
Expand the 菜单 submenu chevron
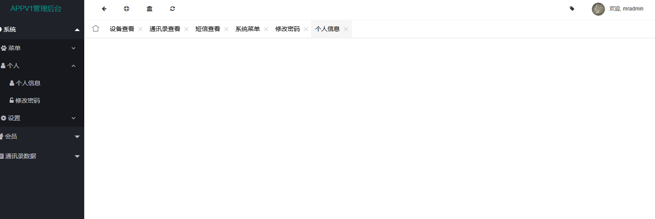(x=74, y=48)
